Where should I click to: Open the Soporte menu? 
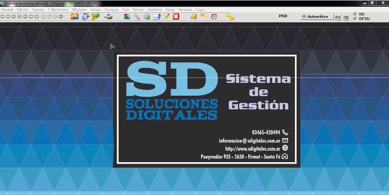38,10
